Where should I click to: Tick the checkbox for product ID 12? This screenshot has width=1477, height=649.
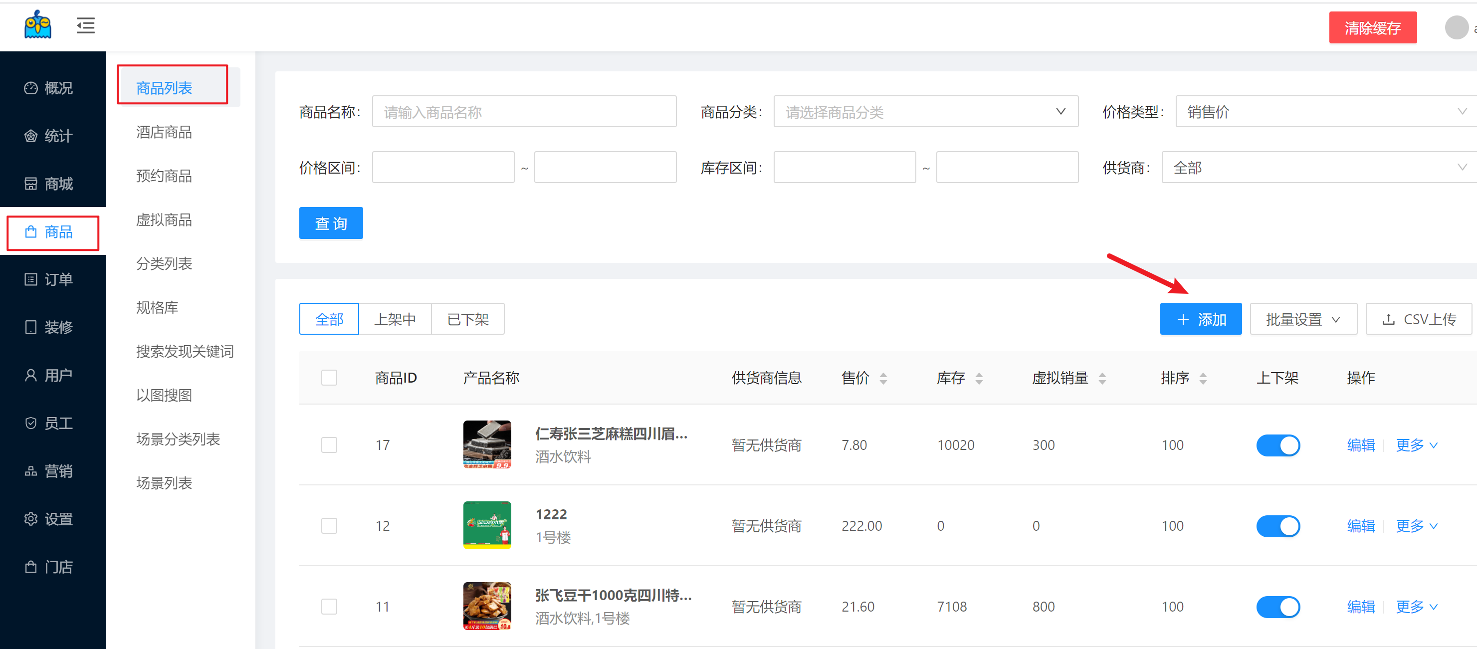click(x=329, y=526)
